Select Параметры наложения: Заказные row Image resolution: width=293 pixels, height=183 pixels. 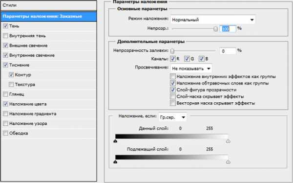49,16
